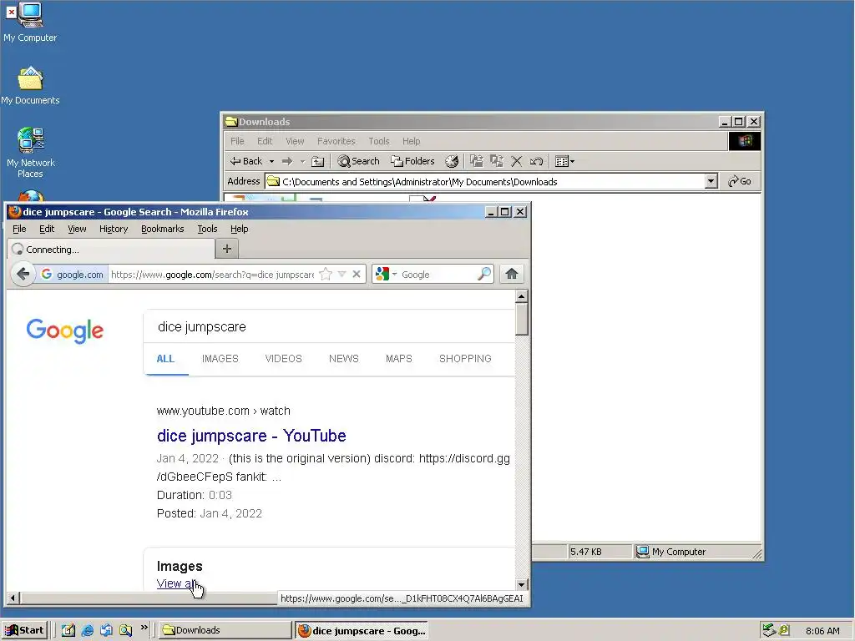Click Copy To icon in Downloads toolbar
The height and width of the screenshot is (641, 855).
click(x=496, y=161)
